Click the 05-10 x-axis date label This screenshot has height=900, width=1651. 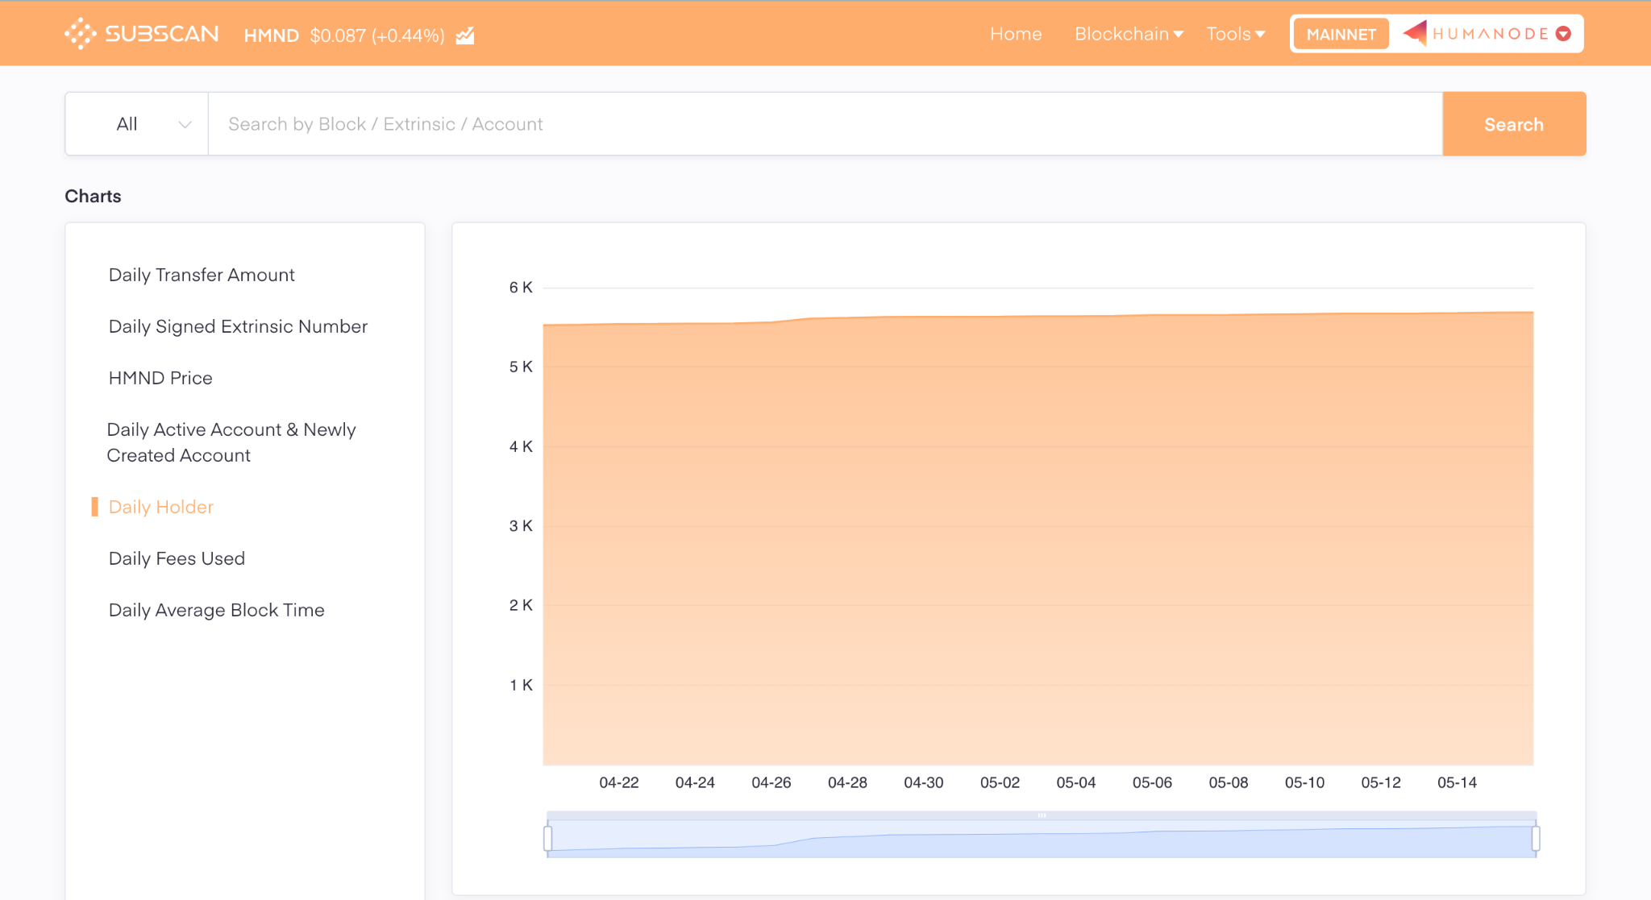click(1304, 782)
